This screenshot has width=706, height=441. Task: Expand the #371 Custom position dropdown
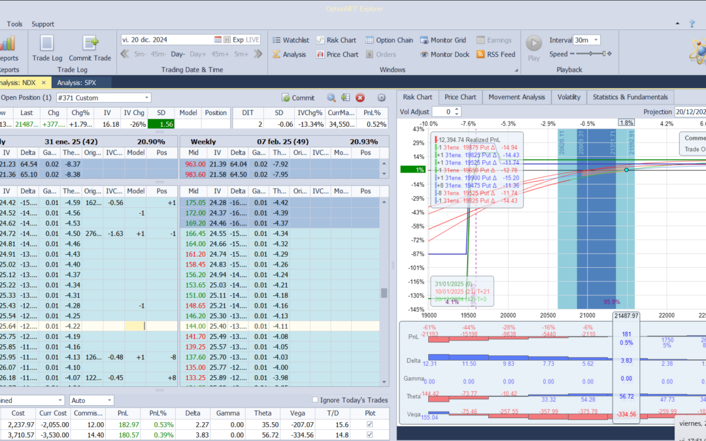pyautogui.click(x=145, y=98)
